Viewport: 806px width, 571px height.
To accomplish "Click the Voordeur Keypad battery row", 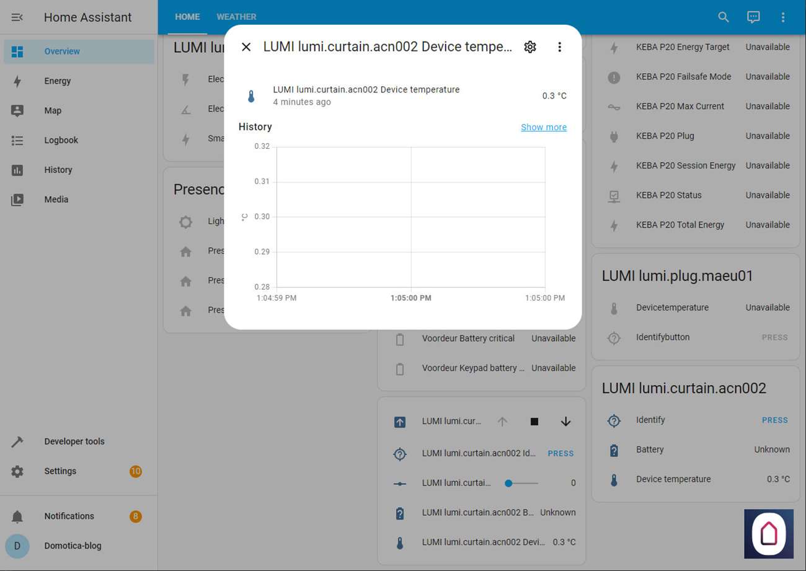I will 482,368.
